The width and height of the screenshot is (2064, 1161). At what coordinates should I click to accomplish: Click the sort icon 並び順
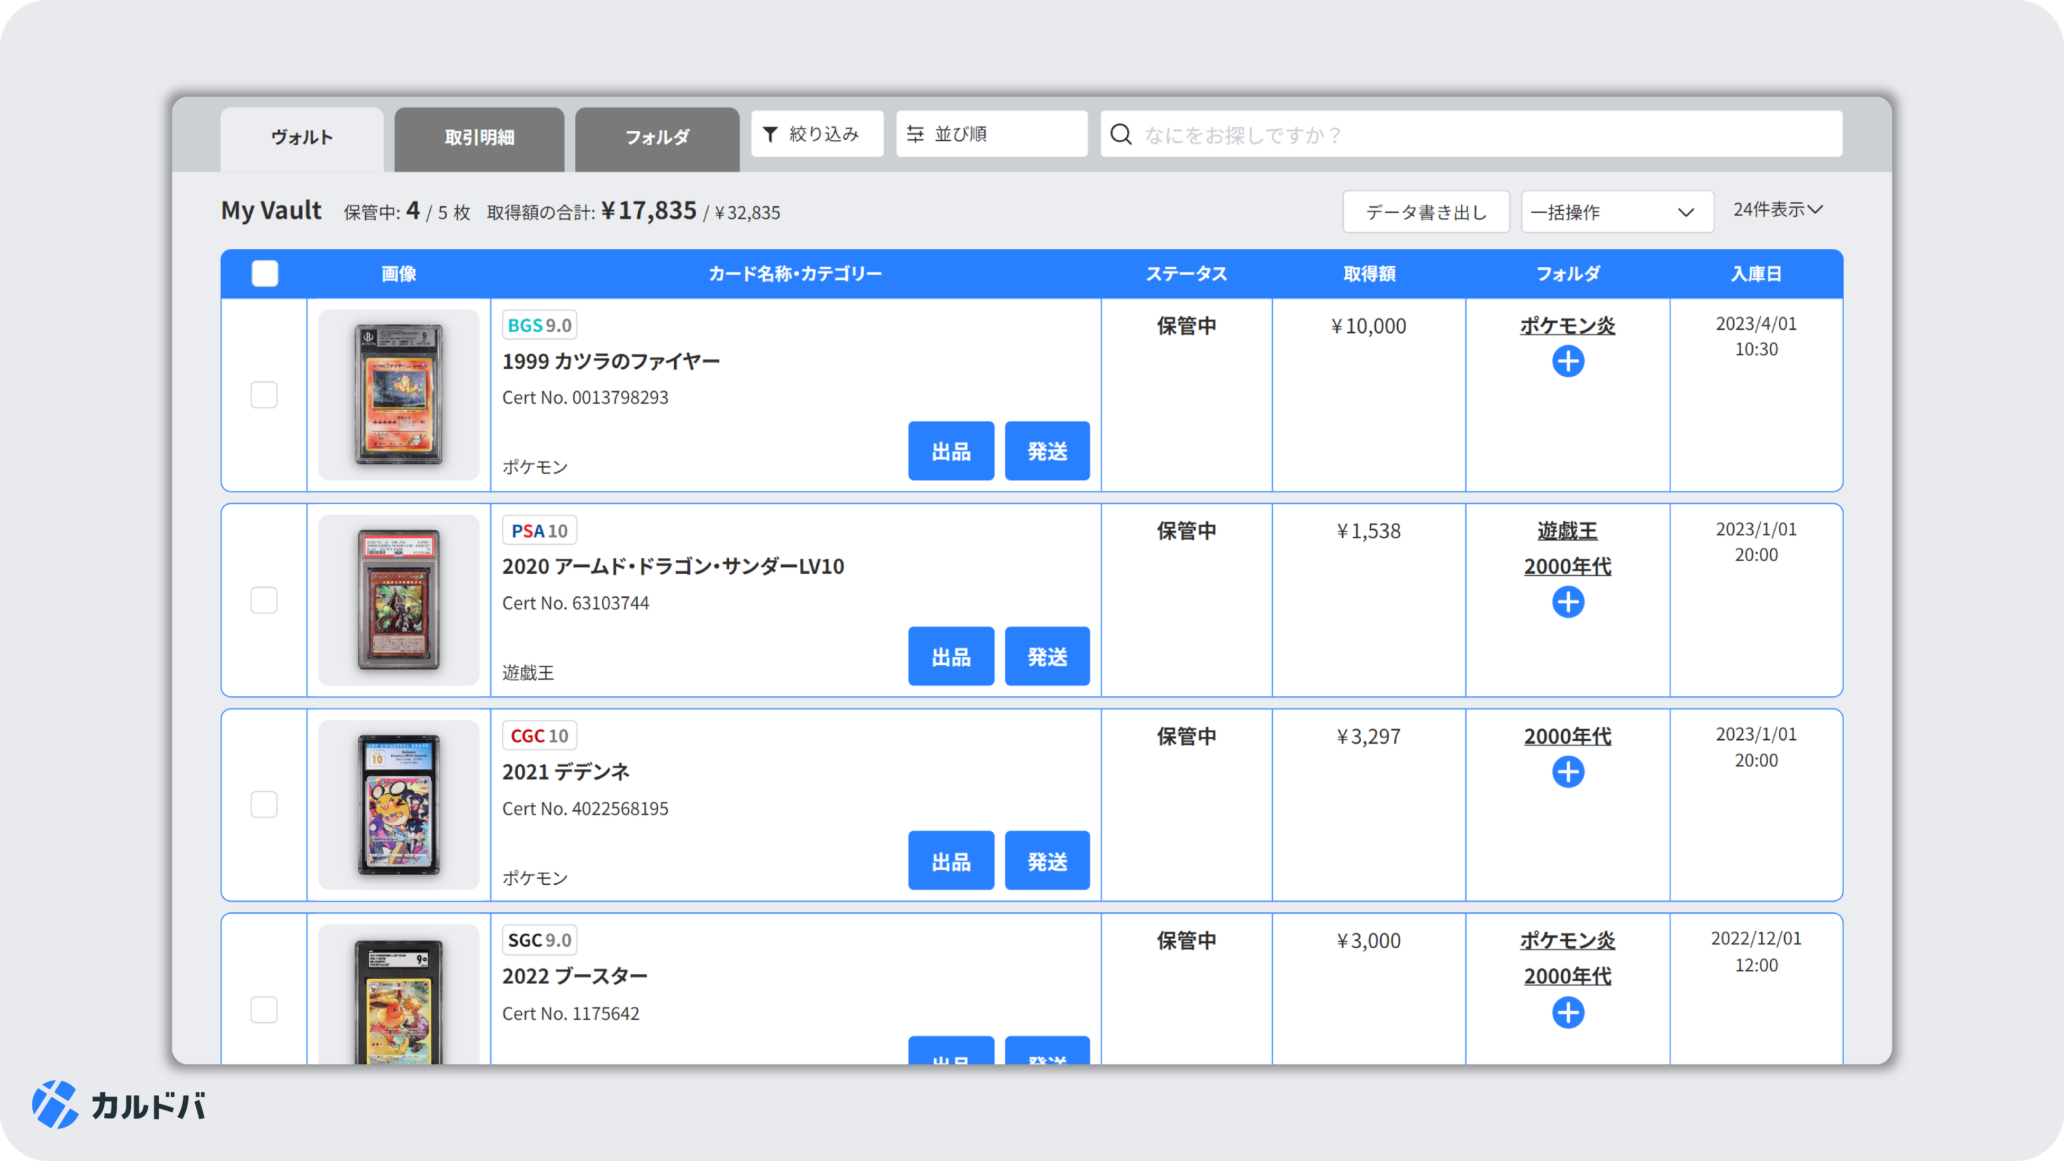[x=915, y=134]
